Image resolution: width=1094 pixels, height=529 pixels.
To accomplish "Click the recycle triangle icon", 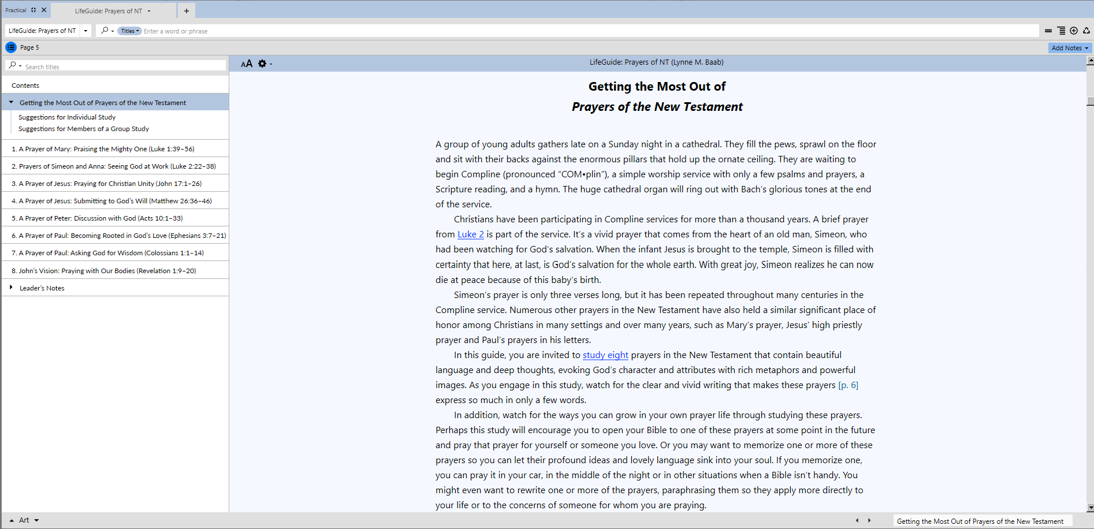I will point(1086,31).
